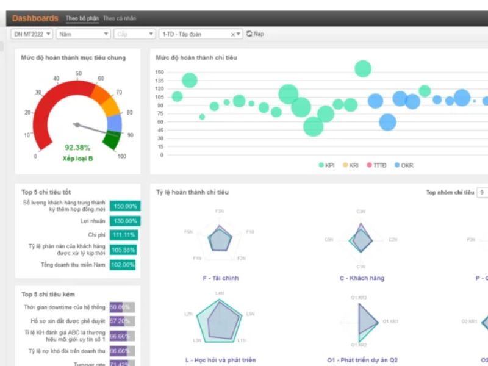The image size is (488, 366).
Task: Click the highest green bubble in the chart
Action: tap(363, 69)
